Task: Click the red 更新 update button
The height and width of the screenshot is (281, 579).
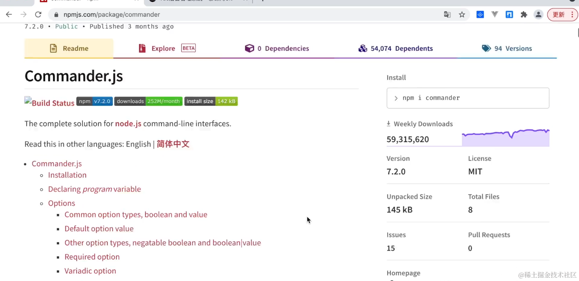Action: coord(559,15)
